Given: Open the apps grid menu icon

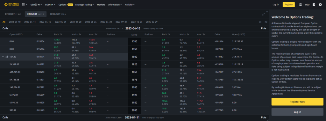Looking at the screenshot, I should (x=23, y=4).
